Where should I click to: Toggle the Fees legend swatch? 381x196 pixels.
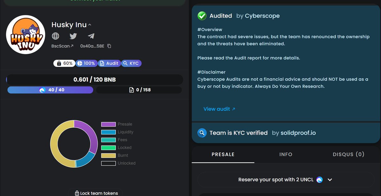108,140
